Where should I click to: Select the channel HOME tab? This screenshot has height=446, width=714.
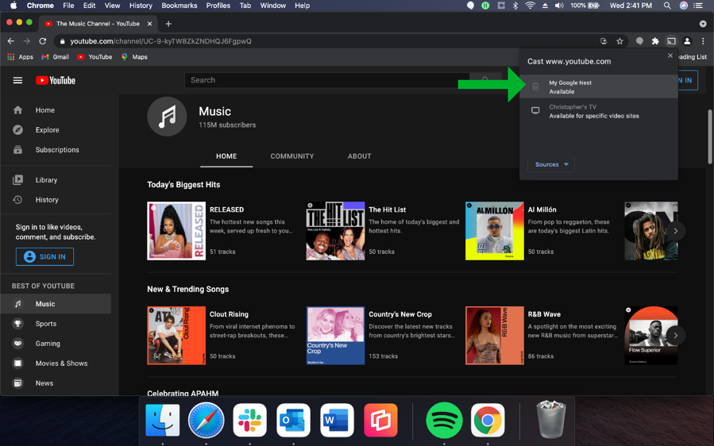(226, 156)
